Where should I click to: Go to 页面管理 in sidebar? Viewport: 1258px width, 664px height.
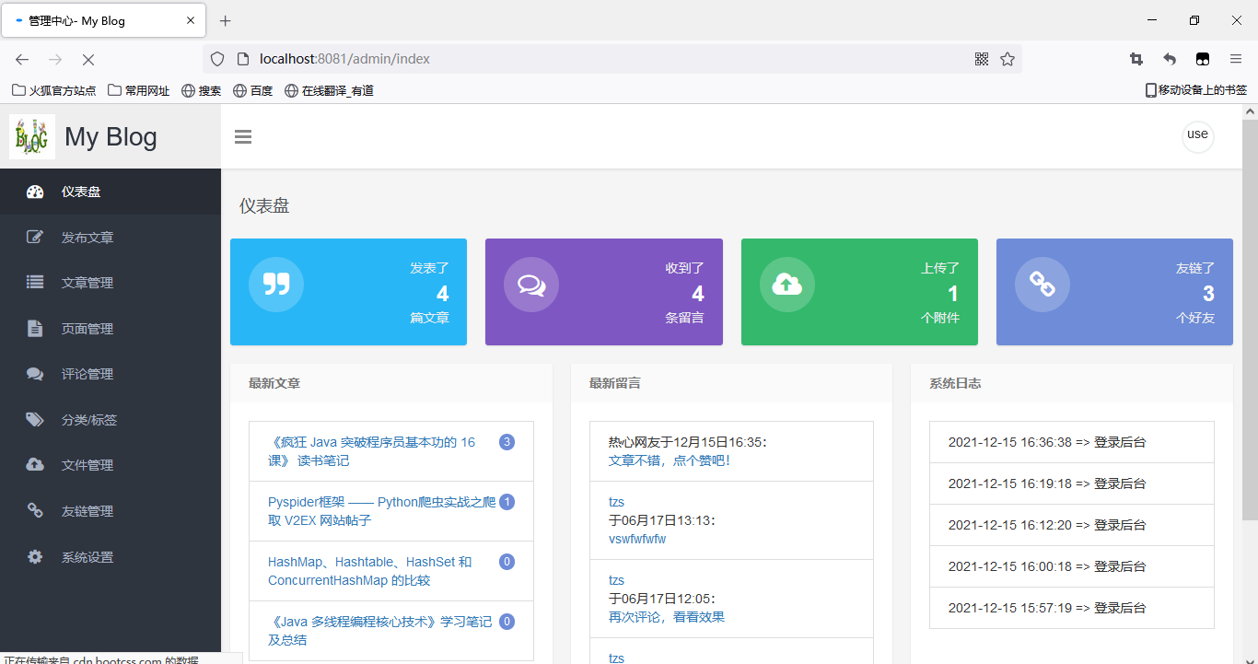[x=111, y=329]
